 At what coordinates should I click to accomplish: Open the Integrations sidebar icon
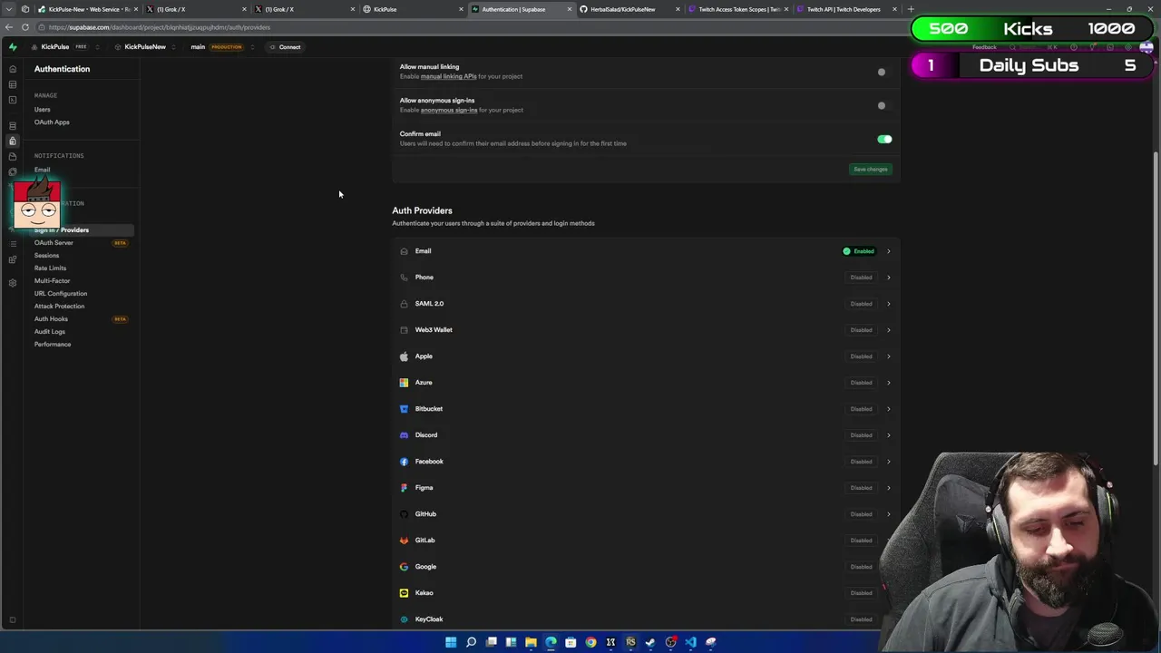click(x=13, y=259)
